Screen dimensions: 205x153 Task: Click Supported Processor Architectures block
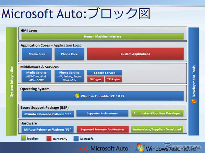pyautogui.click(x=102, y=129)
